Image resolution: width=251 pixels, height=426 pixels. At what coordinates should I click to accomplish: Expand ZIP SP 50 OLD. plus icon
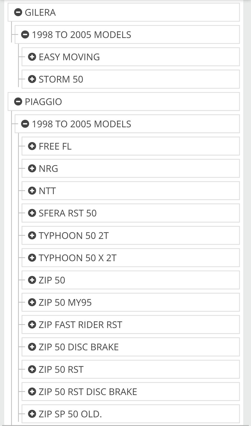[x=32, y=414]
